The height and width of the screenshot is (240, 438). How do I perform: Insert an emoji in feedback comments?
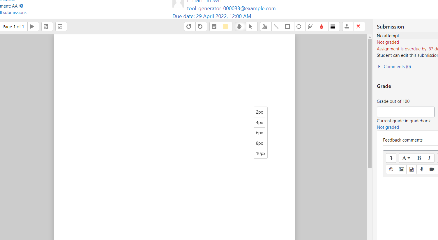point(391,169)
